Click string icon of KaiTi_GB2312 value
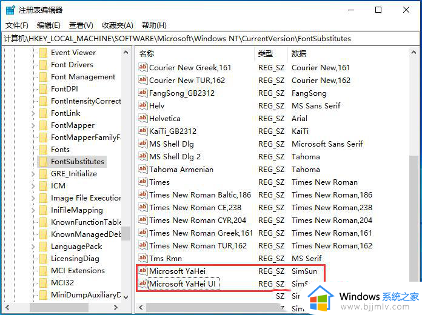422x315 pixels. click(143, 131)
